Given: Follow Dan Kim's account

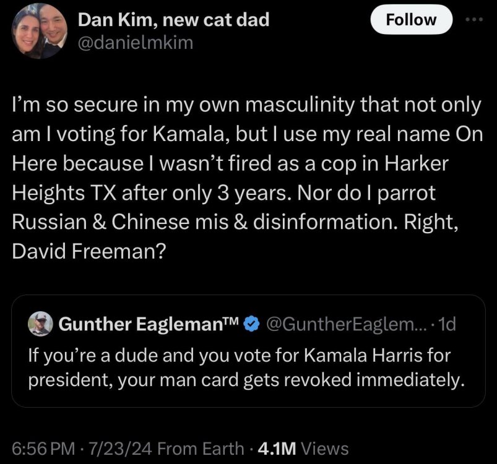Looking at the screenshot, I should click(x=410, y=20).
